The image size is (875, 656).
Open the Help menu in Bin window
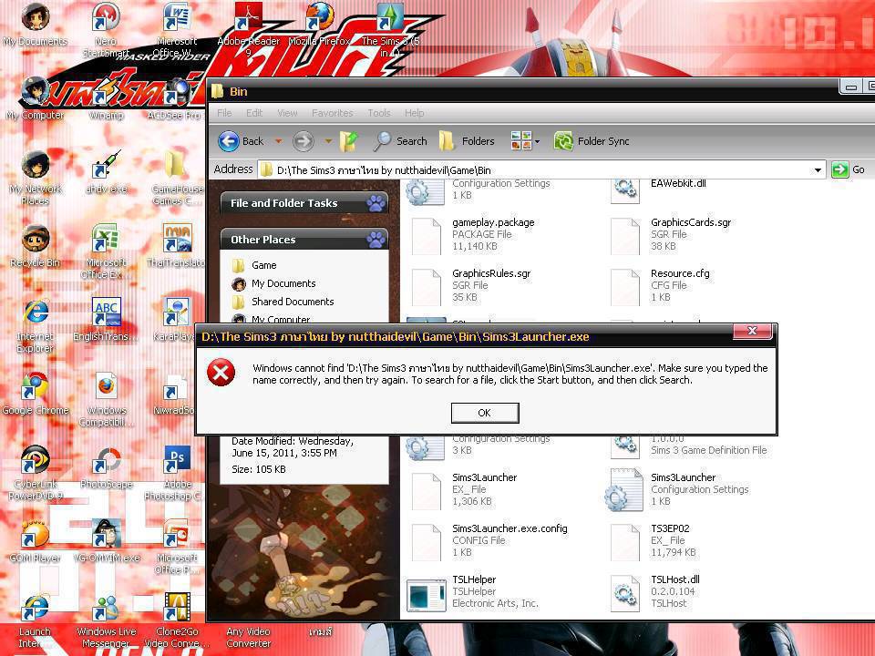414,113
